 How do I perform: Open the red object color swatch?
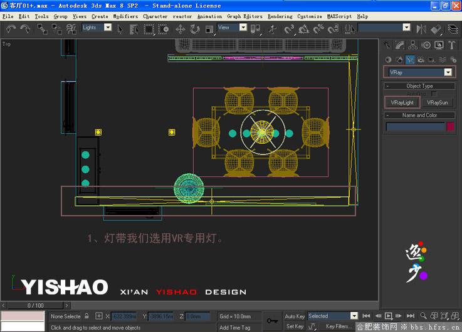(x=450, y=127)
